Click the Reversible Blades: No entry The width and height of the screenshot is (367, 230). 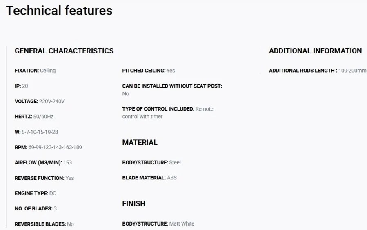click(44, 224)
